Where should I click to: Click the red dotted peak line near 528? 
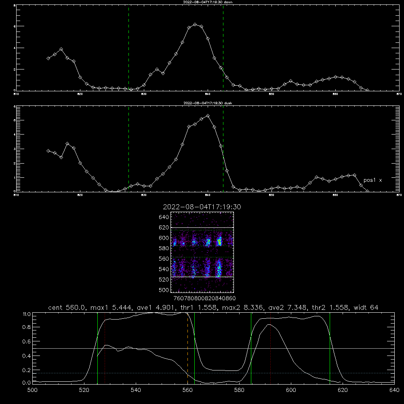point(105,348)
